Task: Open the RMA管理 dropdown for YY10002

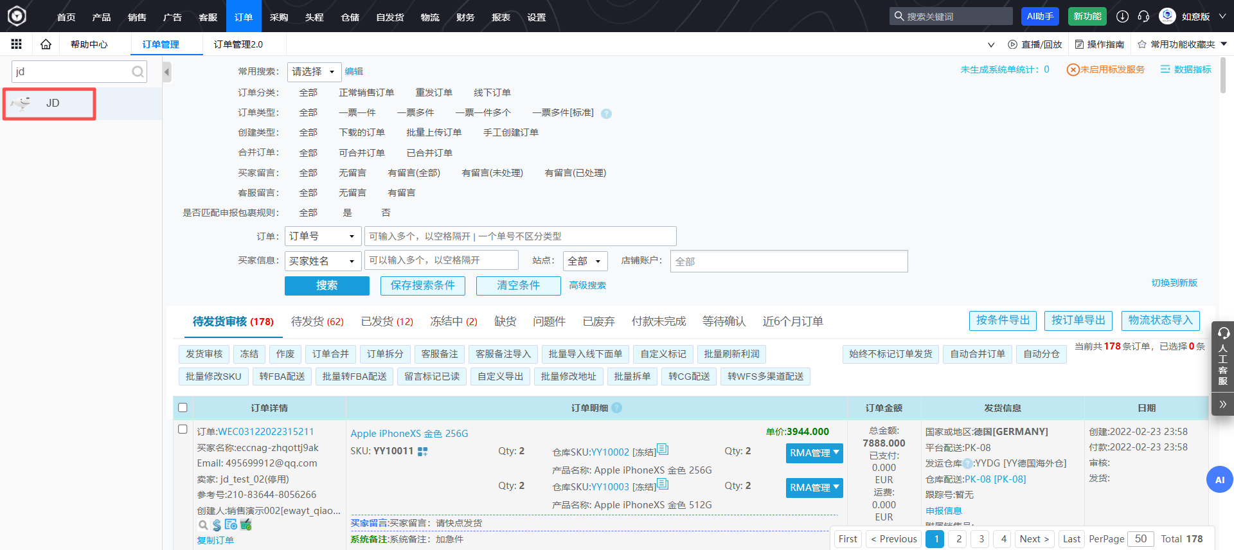Action: (814, 453)
